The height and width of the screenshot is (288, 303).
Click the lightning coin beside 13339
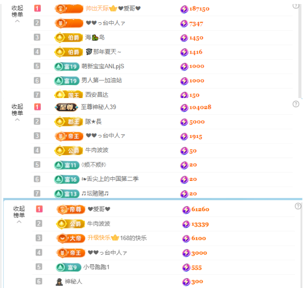pos(186,224)
